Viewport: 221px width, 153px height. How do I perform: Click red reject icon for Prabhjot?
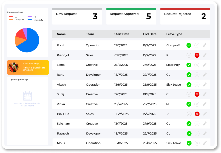(x=197, y=55)
